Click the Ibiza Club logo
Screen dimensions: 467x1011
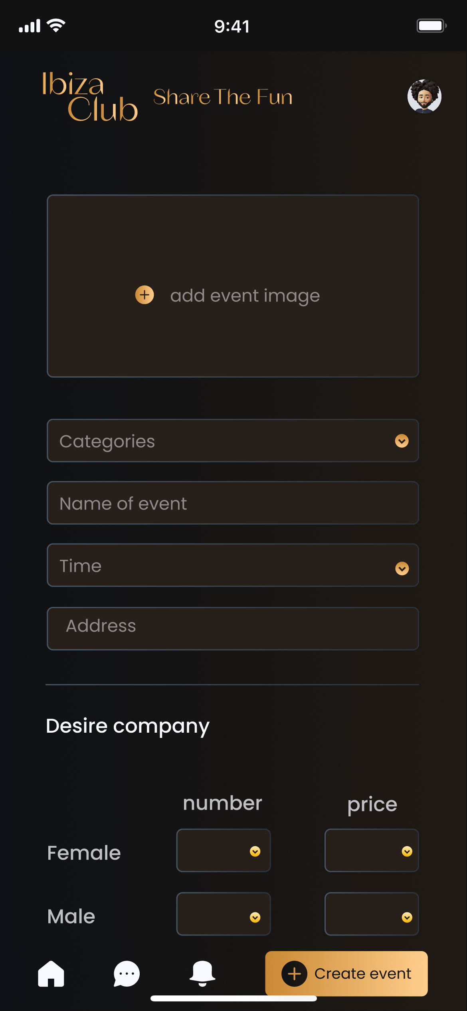(90, 96)
